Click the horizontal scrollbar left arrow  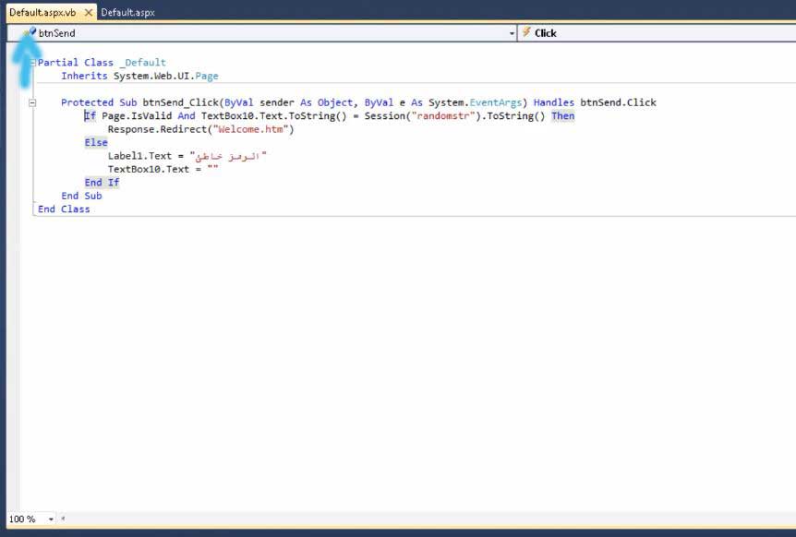click(x=63, y=519)
